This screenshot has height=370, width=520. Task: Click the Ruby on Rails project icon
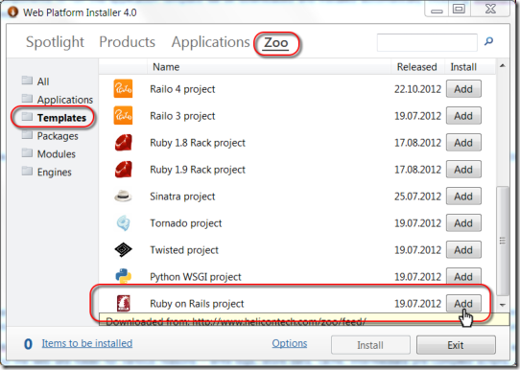tap(124, 303)
